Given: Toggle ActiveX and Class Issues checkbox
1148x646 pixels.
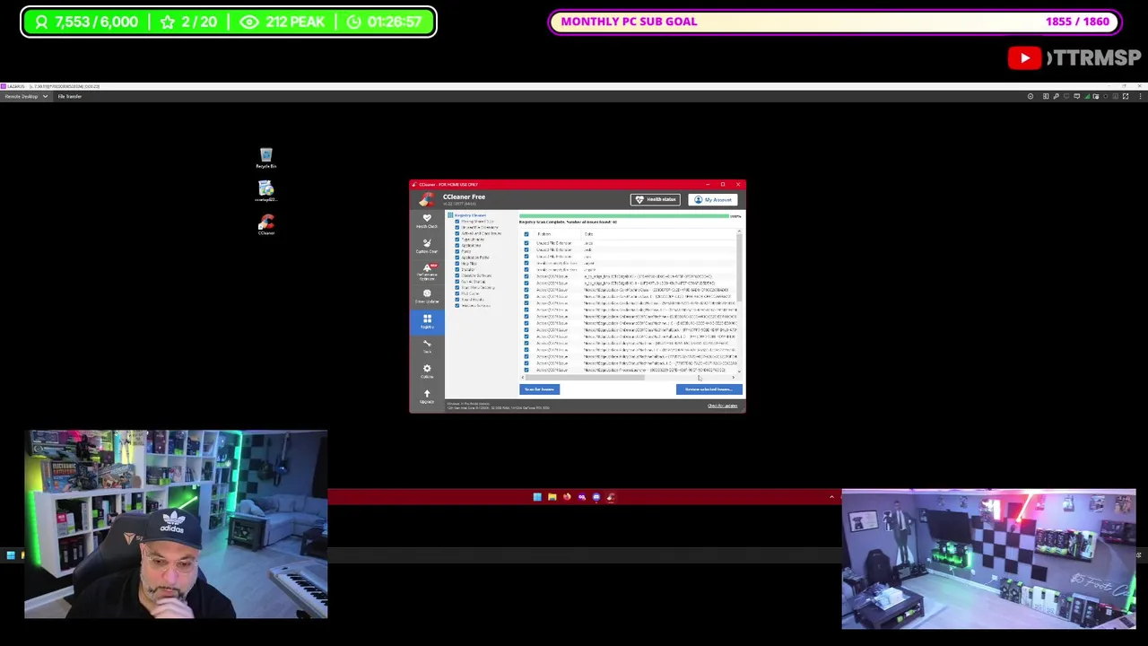Looking at the screenshot, I should pos(457,233).
